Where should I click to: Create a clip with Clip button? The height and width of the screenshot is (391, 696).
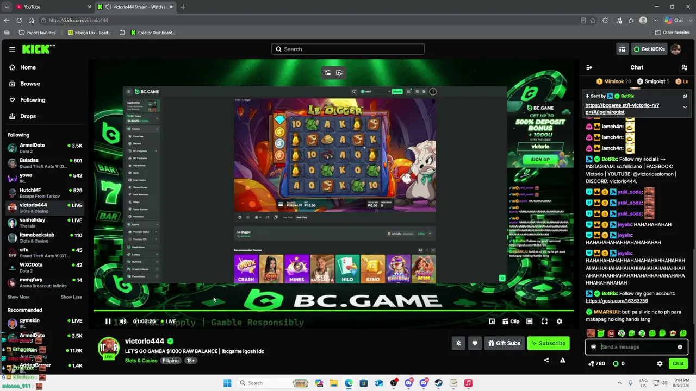[x=511, y=321]
